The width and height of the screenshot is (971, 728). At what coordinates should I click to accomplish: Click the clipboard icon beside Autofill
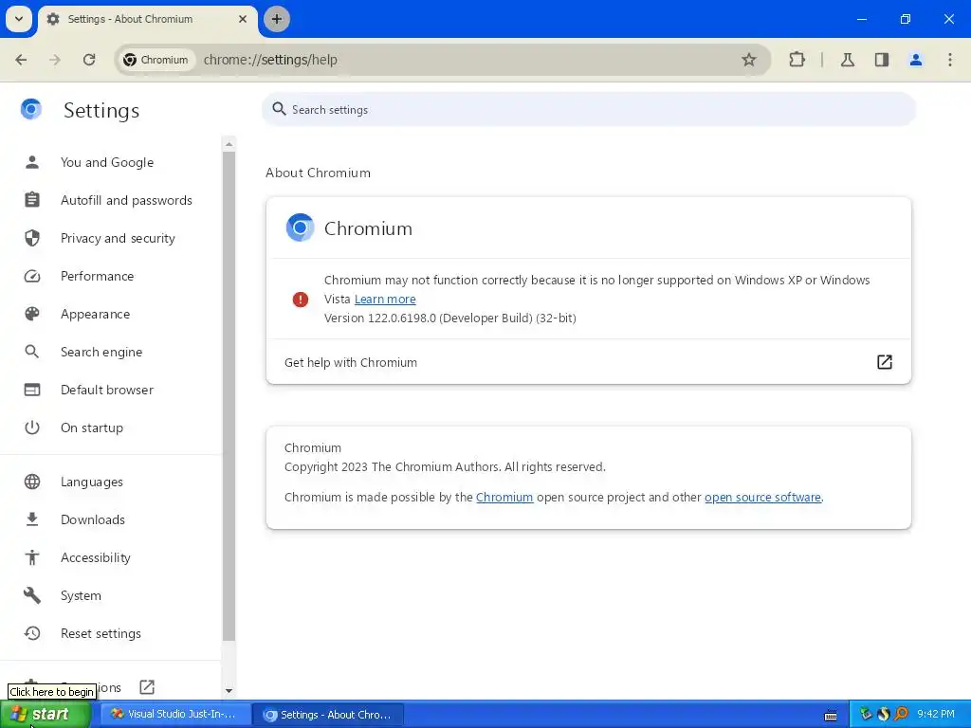pos(32,200)
